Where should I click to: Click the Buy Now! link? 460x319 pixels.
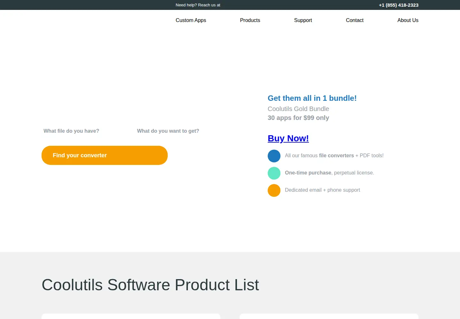pyautogui.click(x=288, y=138)
